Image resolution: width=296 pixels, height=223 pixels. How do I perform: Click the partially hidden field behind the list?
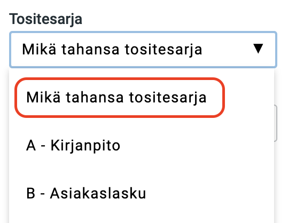coord(276,123)
